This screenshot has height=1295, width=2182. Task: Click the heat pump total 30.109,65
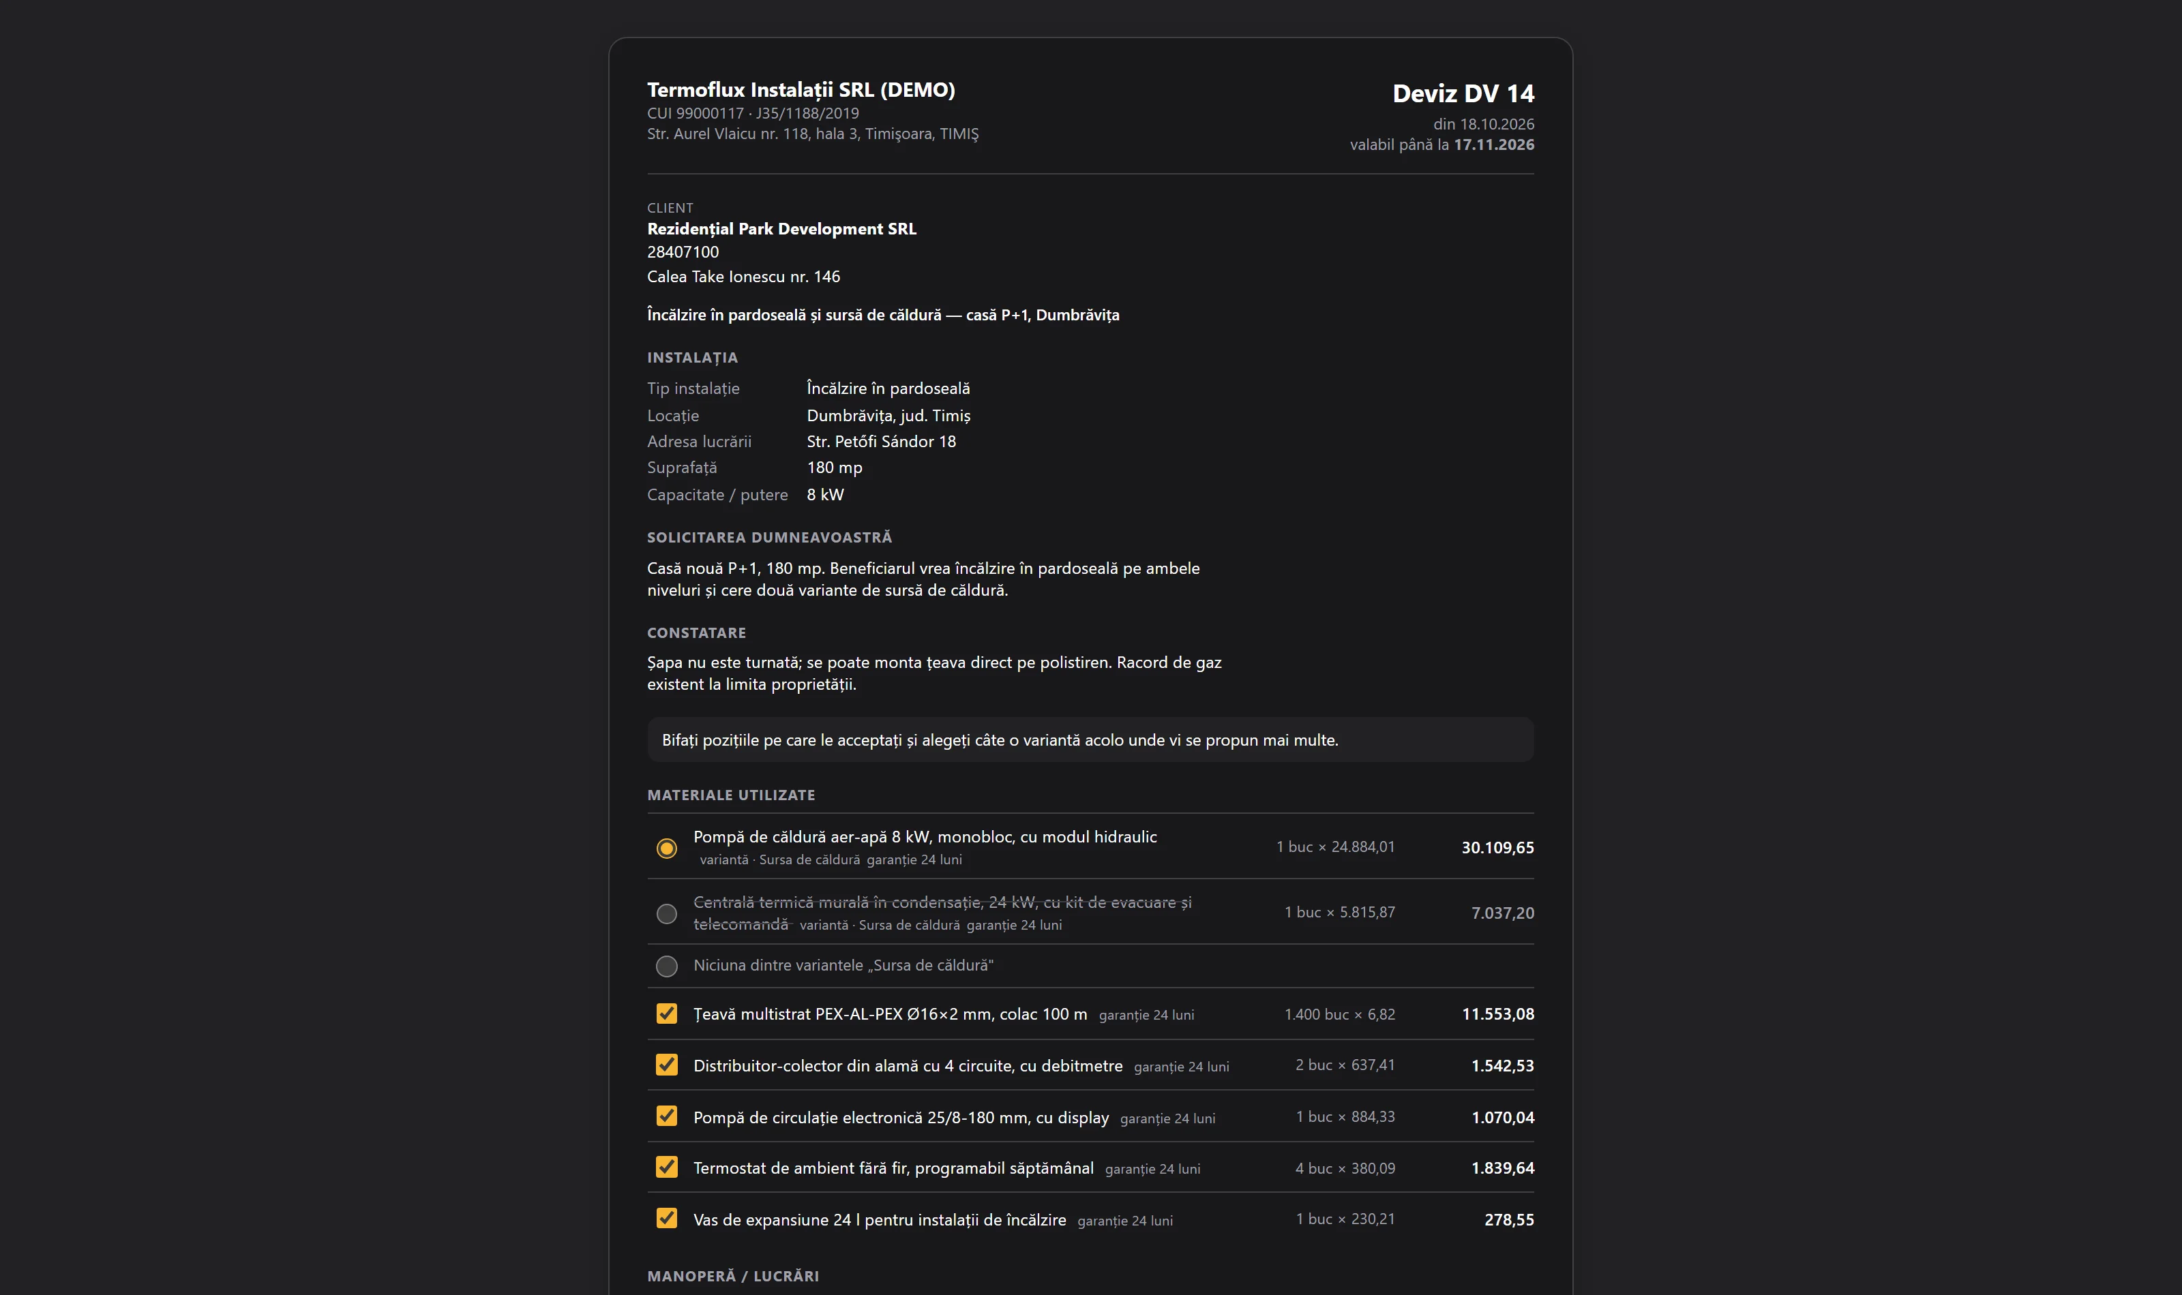click(x=1497, y=848)
